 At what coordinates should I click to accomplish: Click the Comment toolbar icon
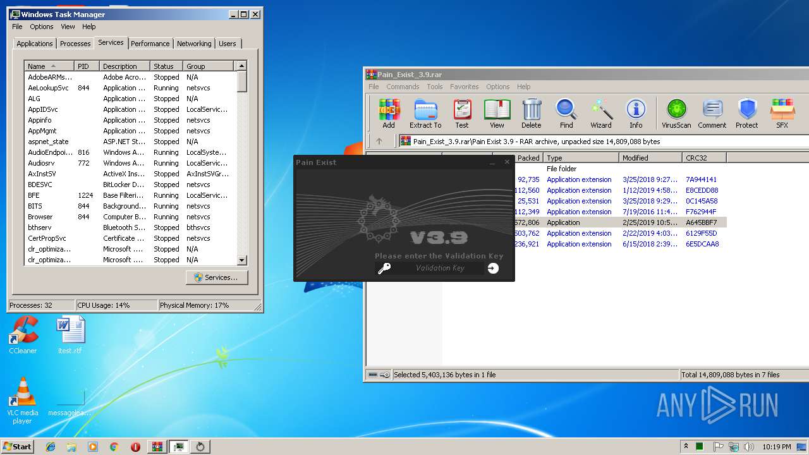(x=712, y=114)
